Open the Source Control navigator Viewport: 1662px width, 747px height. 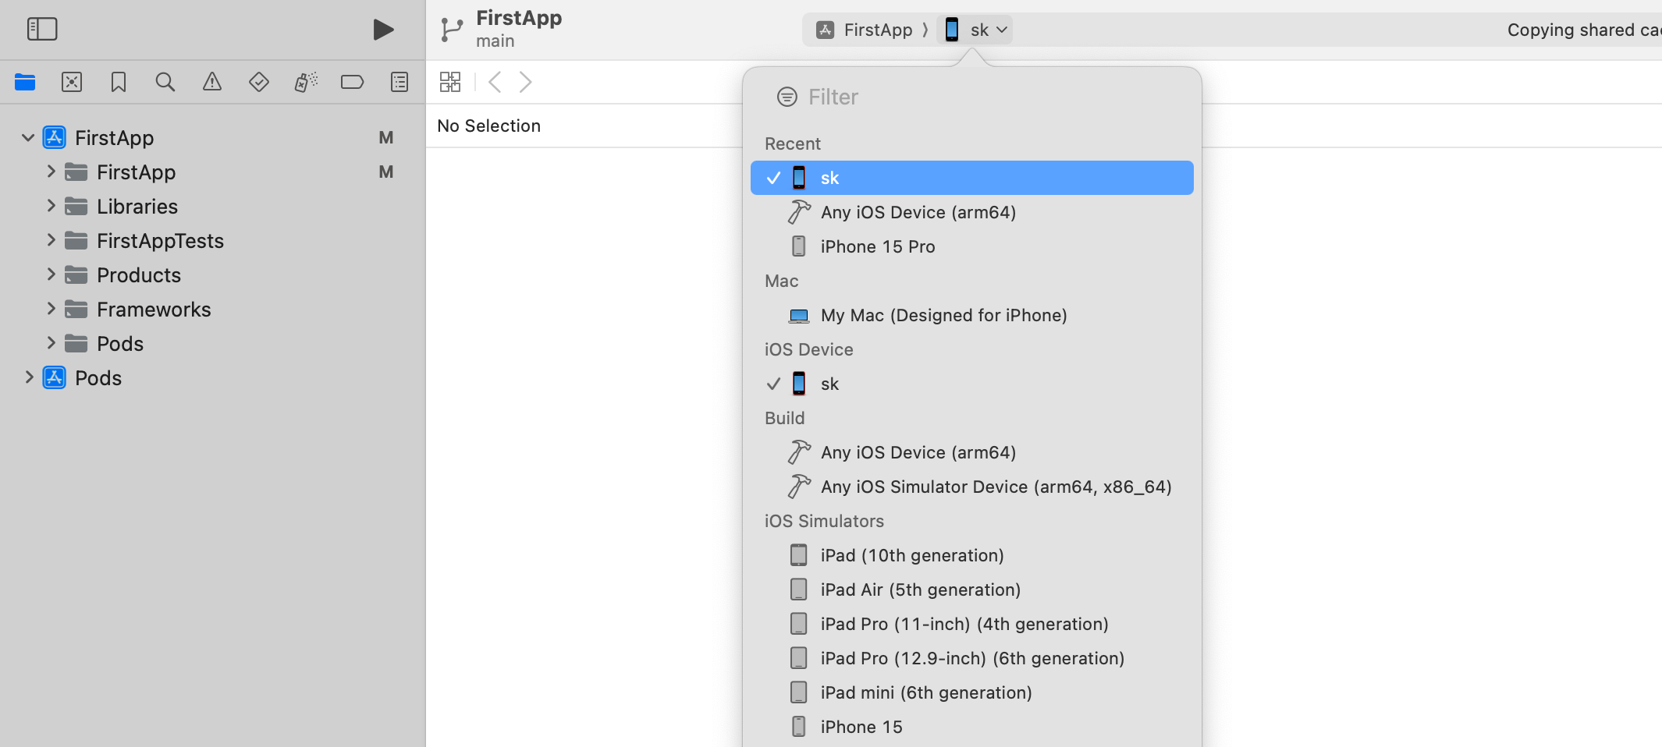coord(72,82)
